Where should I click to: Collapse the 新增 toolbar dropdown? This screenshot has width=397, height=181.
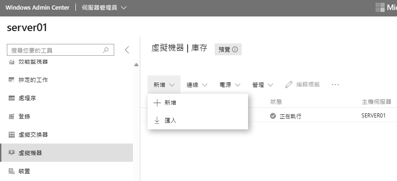click(164, 85)
